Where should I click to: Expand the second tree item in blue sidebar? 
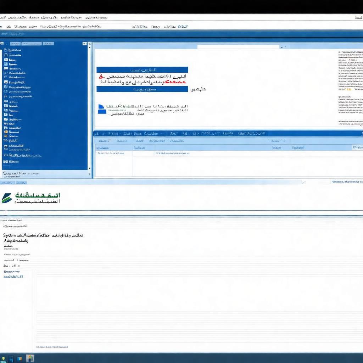click(x=6, y=55)
